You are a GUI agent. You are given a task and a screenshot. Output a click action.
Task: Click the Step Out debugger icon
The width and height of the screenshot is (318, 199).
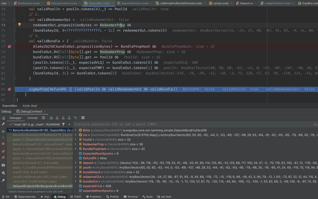[69, 118]
